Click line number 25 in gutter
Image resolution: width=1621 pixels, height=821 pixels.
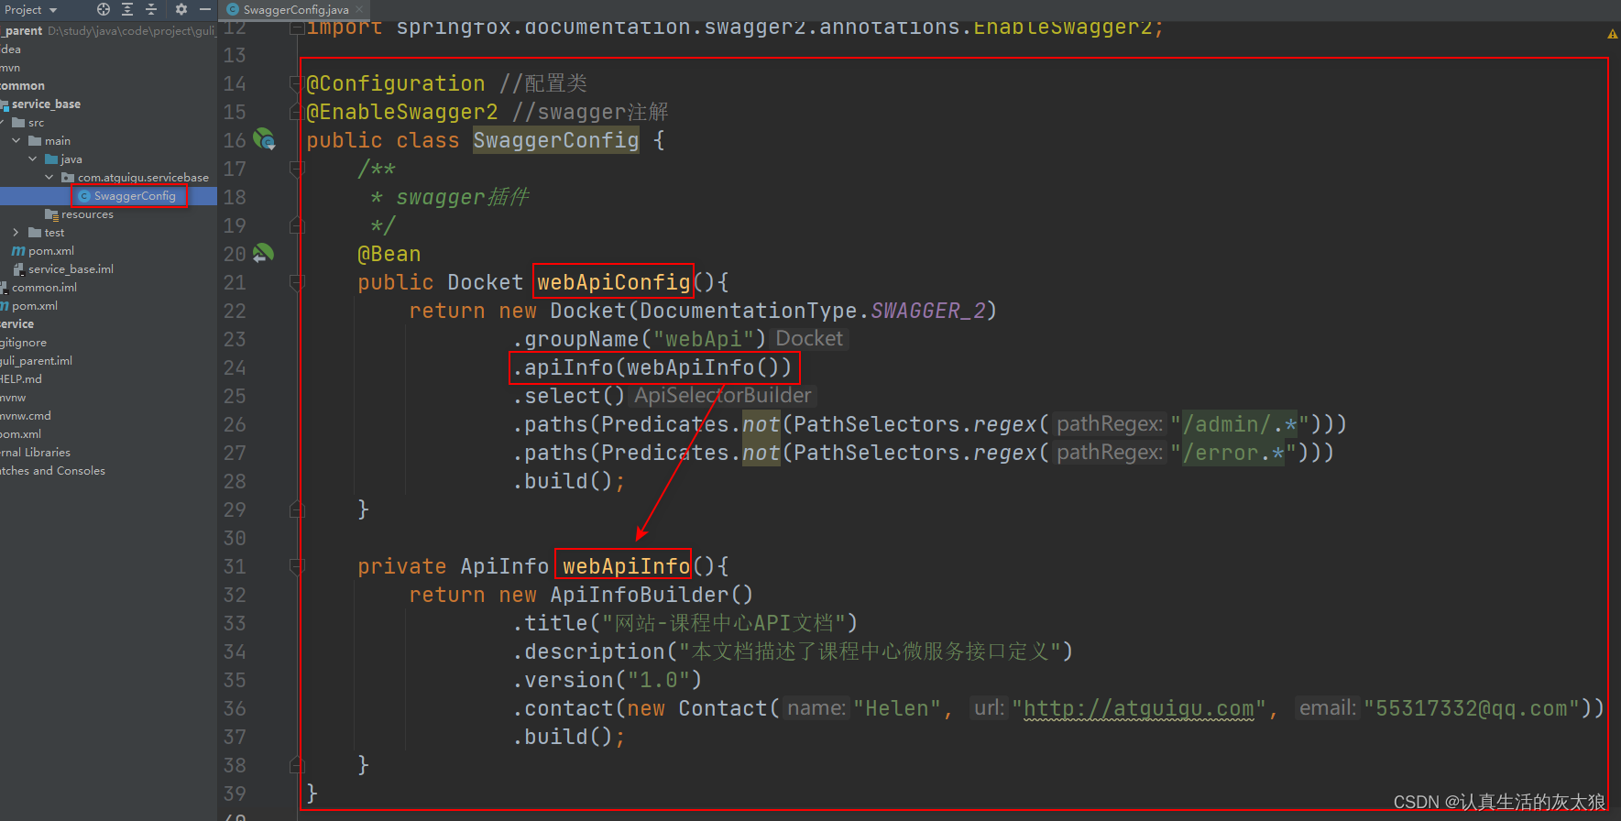235,396
